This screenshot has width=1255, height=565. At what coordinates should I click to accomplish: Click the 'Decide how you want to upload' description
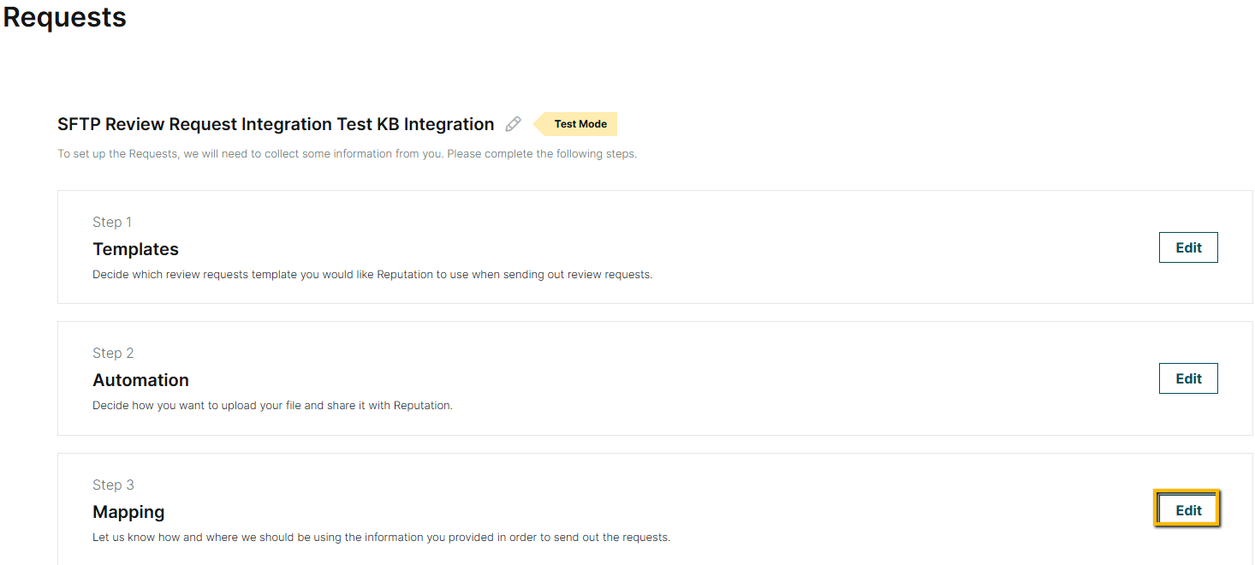pyautogui.click(x=272, y=405)
